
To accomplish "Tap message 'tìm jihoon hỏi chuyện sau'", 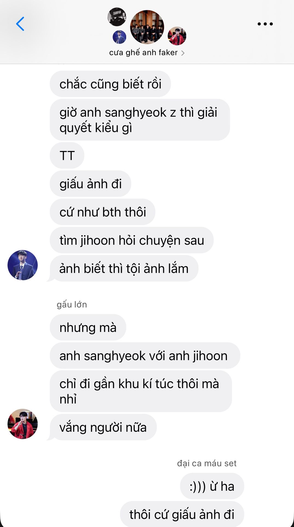I will tap(132, 240).
